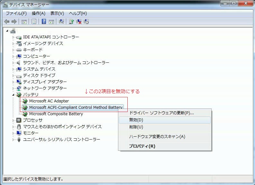Viewport: 255px width, 185px height.
Task: Select the Universal Serial Bus controllers category
Action: [x=61, y=139]
